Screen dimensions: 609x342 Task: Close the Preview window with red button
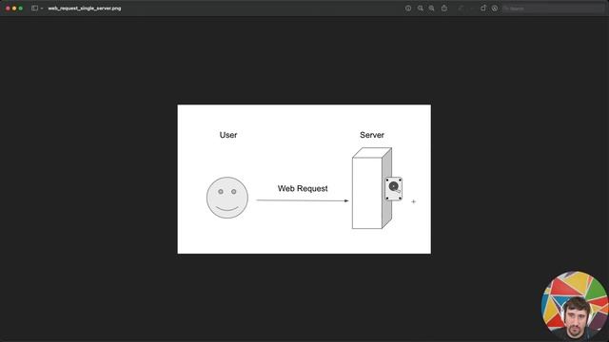(8, 9)
